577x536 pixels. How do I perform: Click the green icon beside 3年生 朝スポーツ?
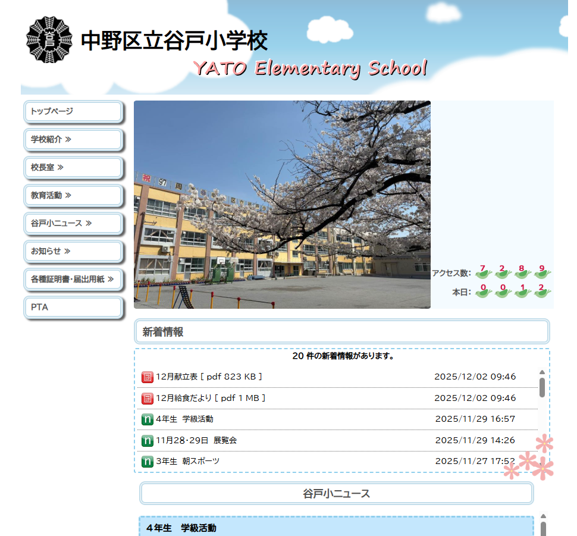[147, 462]
